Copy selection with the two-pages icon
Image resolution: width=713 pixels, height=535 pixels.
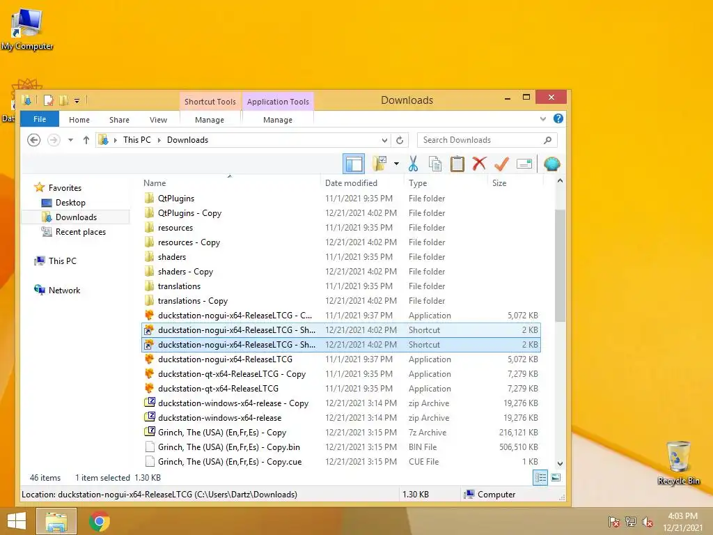tap(435, 164)
